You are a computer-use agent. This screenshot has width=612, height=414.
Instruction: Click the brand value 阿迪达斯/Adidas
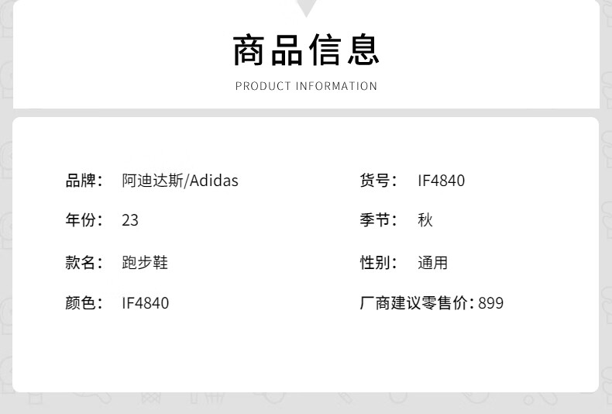point(180,181)
